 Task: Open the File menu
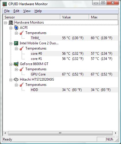coord(7,11)
